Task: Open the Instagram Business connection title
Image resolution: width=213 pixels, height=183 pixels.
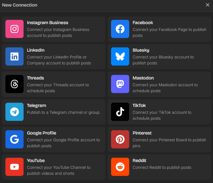Action: (x=47, y=23)
